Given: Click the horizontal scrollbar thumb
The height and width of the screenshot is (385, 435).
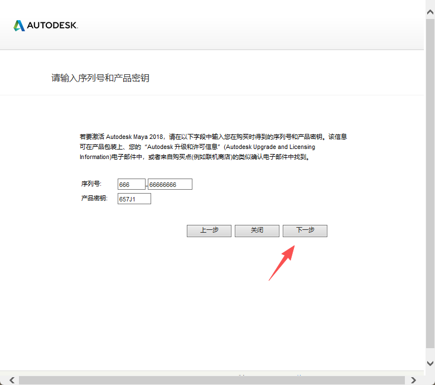Looking at the screenshot, I should [212, 380].
